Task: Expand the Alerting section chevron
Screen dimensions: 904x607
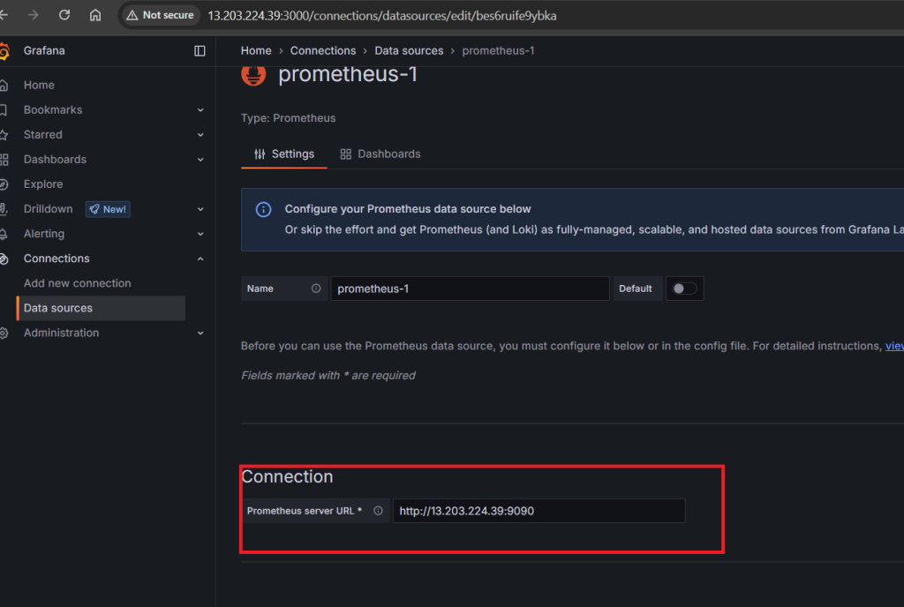Action: click(x=200, y=234)
